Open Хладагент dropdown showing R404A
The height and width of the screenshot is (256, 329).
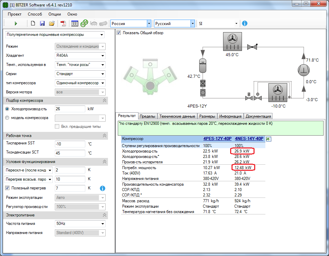coord(80,55)
